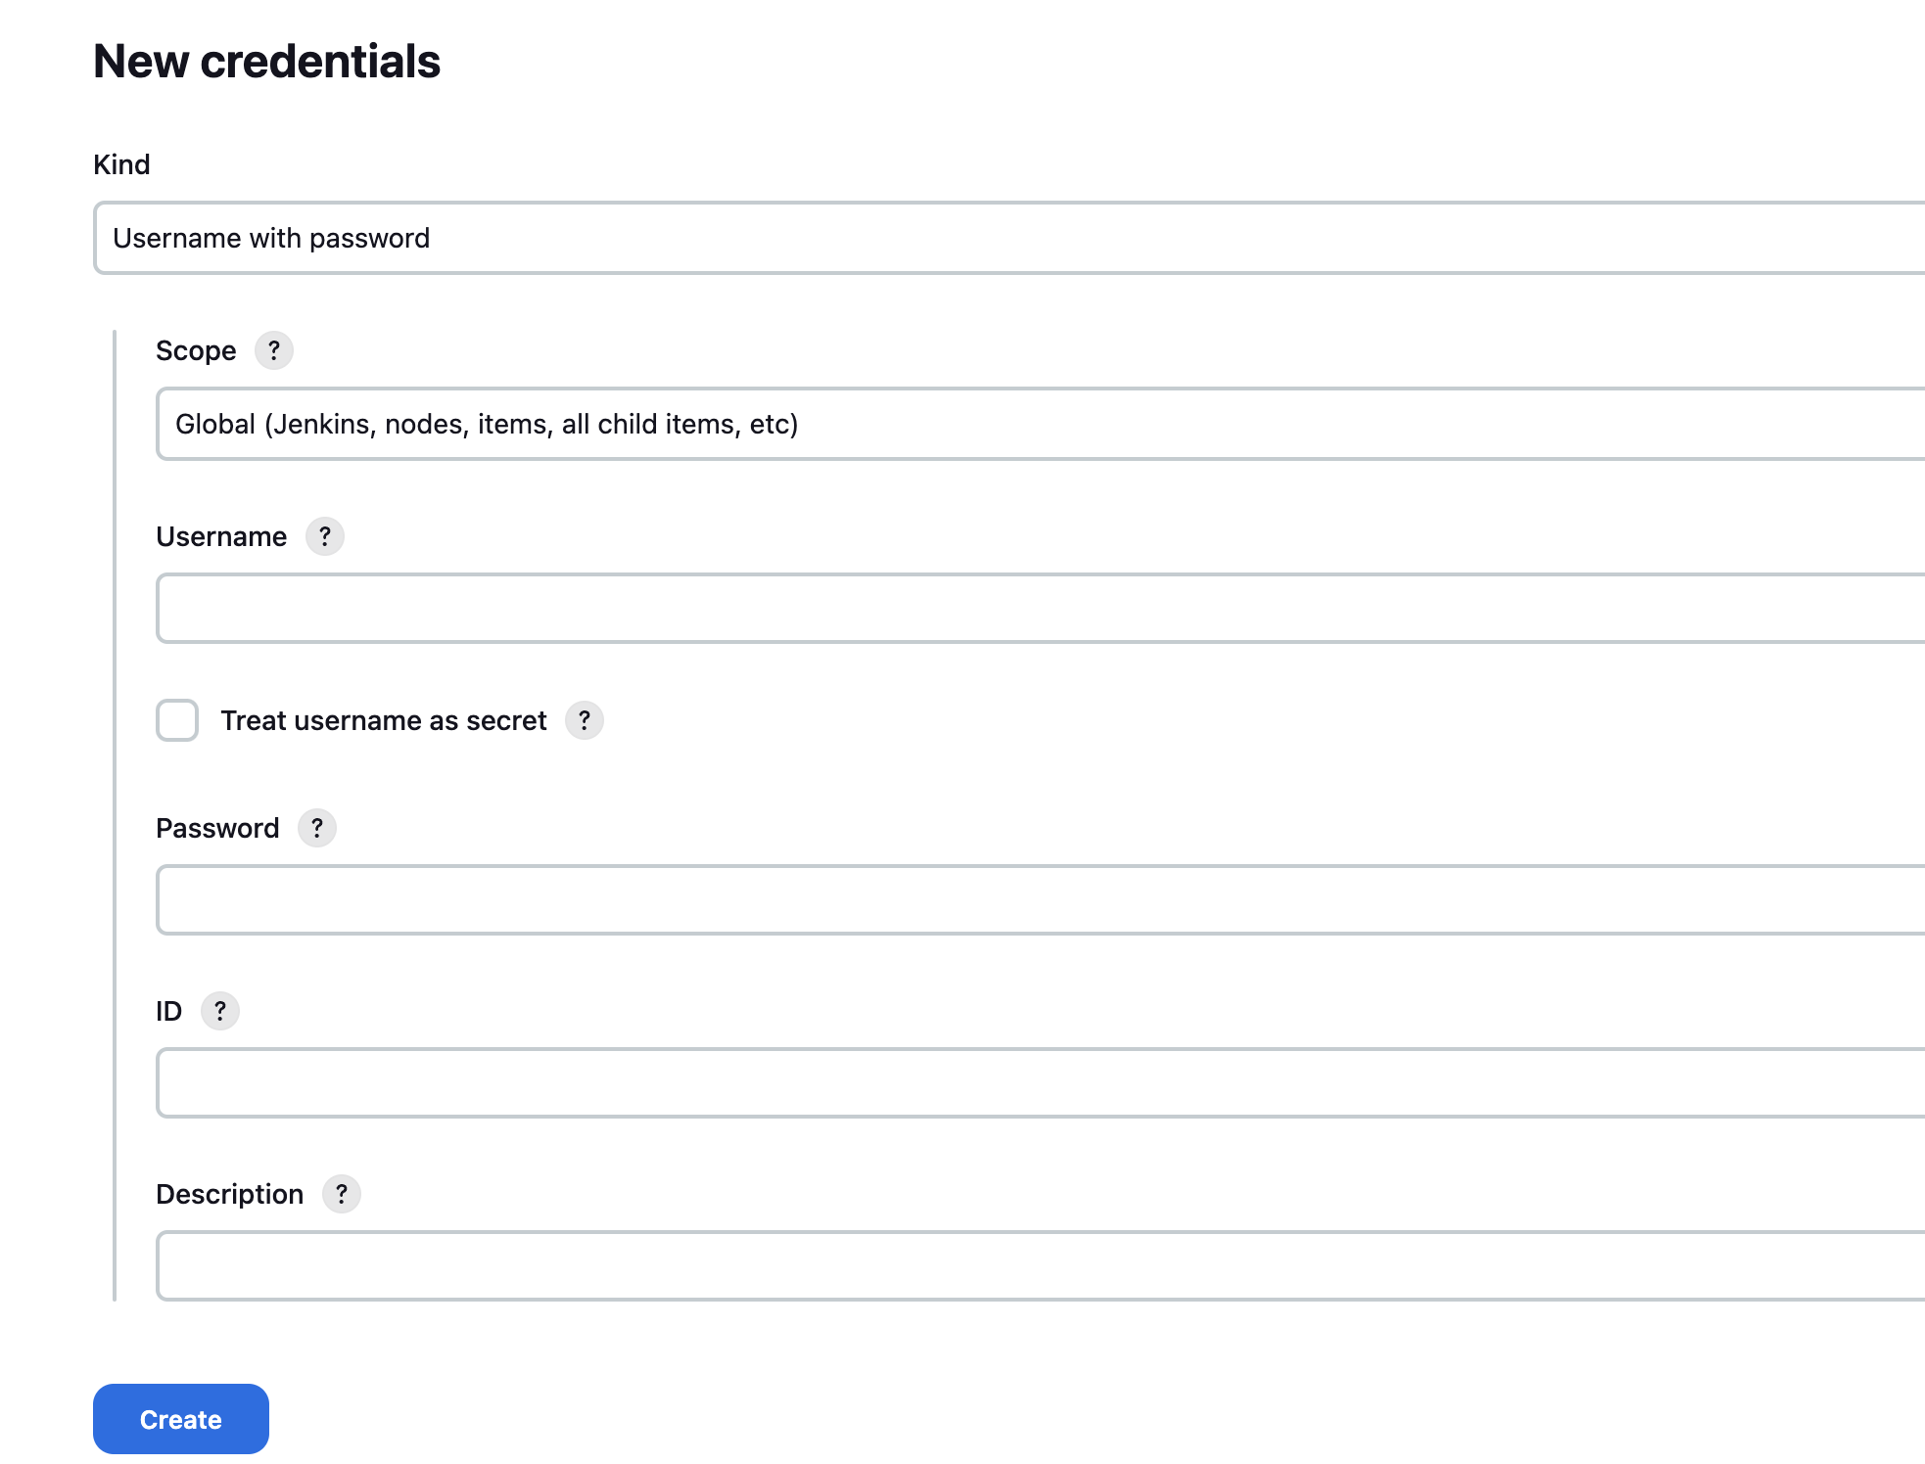Image resolution: width=1925 pixels, height=1464 pixels.
Task: Focus the Username text field
Action: pyautogui.click(x=1041, y=608)
